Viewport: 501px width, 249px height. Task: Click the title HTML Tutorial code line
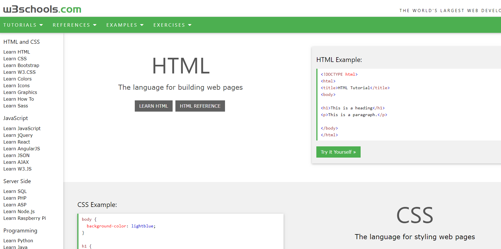pyautogui.click(x=355, y=88)
